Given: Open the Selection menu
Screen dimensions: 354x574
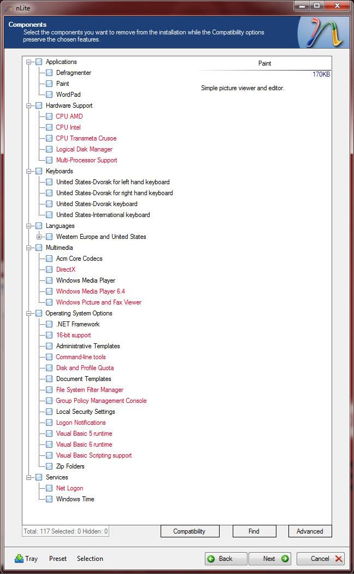Looking at the screenshot, I should tap(90, 558).
